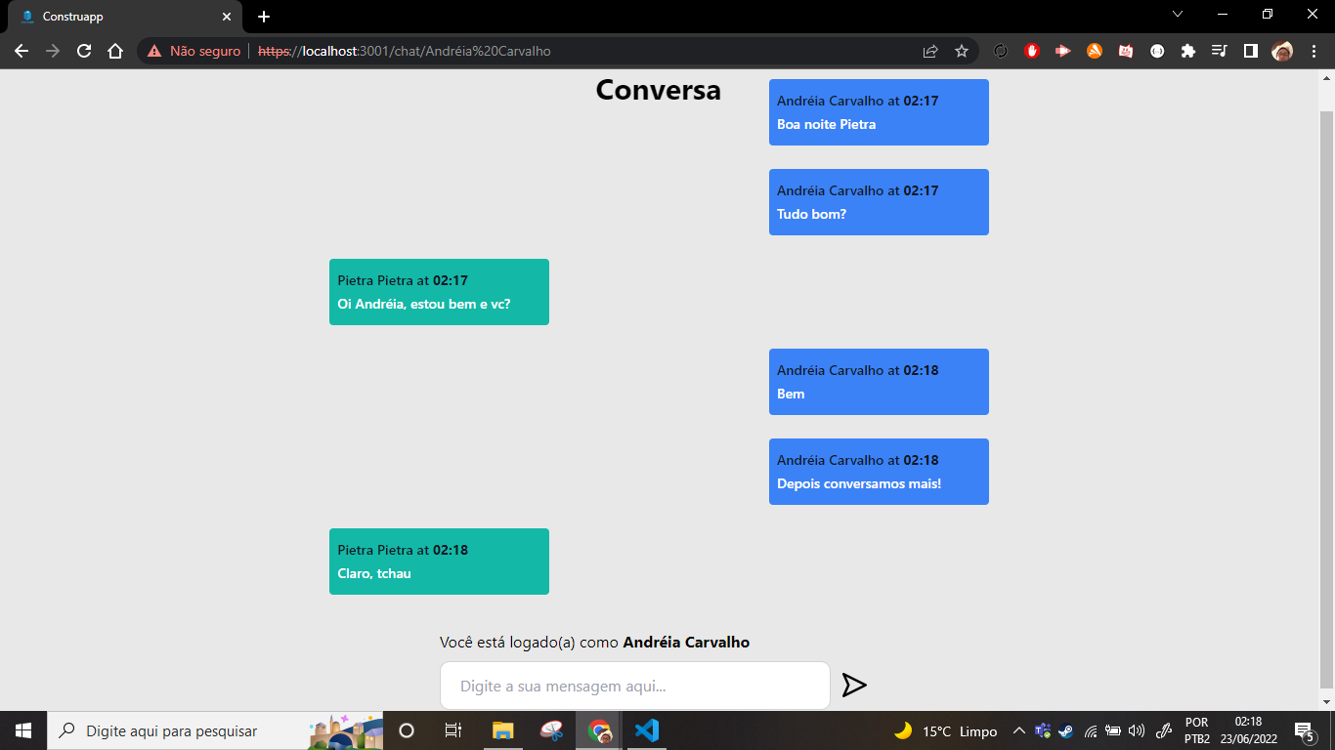The height and width of the screenshot is (750, 1335).
Task: Click the 'Claro, tchau' message
Action: [439, 562]
